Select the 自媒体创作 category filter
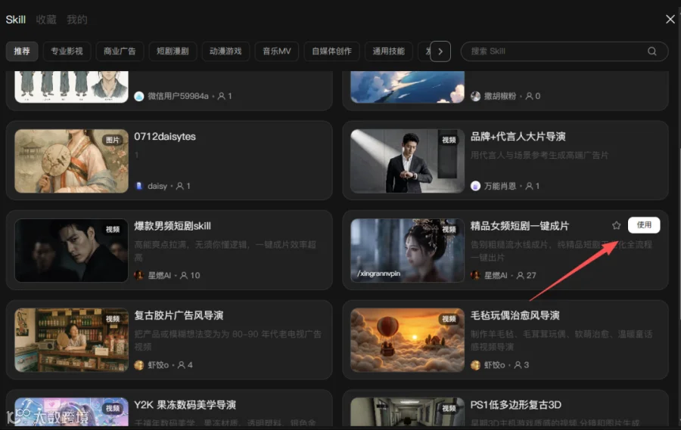The width and height of the screenshot is (681, 430). (332, 51)
